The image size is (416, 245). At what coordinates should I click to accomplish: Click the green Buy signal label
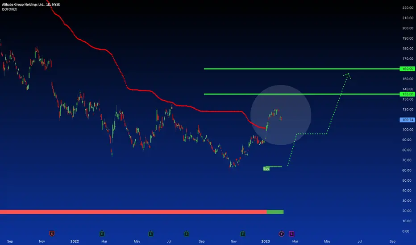(x=266, y=169)
